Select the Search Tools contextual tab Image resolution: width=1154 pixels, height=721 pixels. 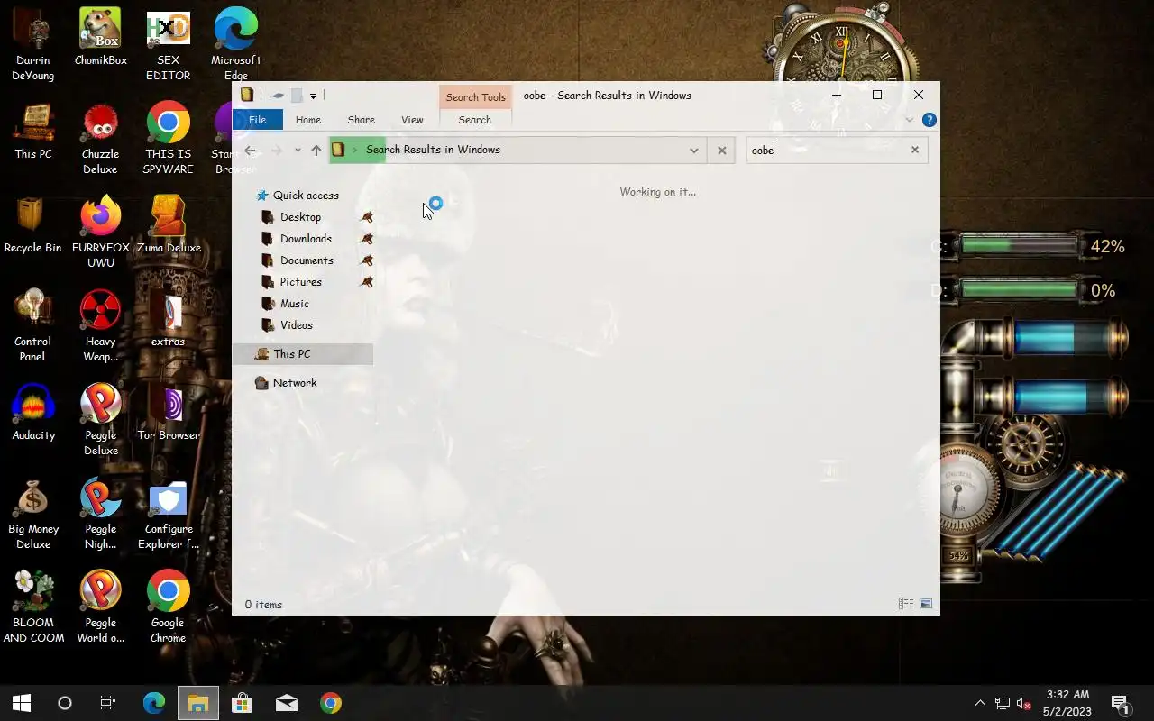point(475,97)
